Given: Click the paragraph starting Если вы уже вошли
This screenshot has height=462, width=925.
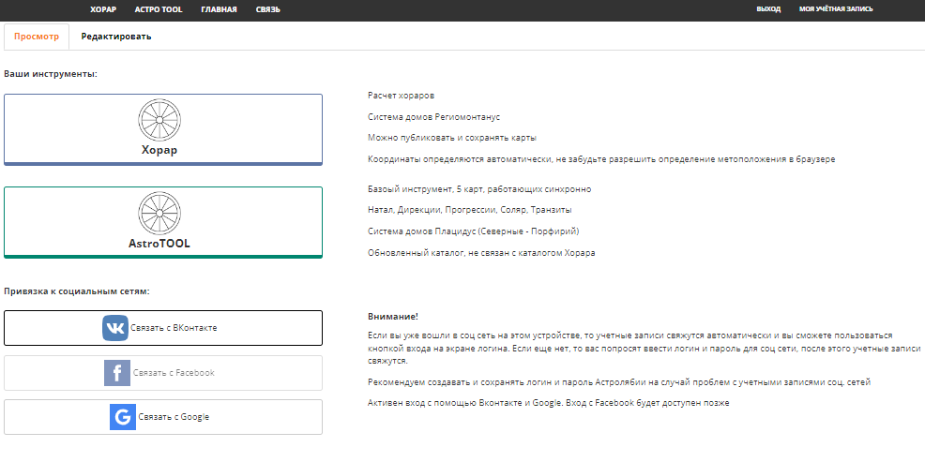Looking at the screenshot, I should pyautogui.click(x=644, y=348).
